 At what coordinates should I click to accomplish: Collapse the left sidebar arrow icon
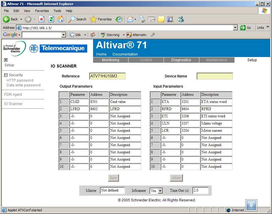click(x=6, y=60)
